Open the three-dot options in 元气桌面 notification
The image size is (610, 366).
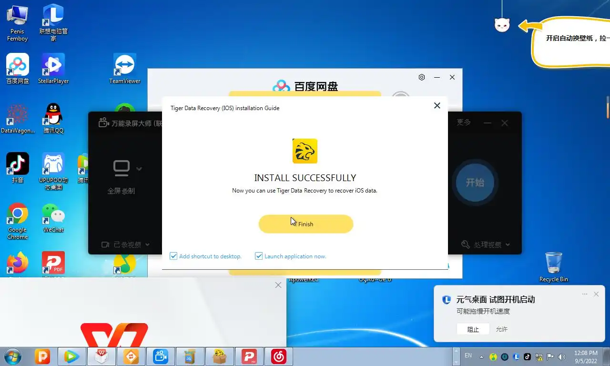[x=585, y=294]
